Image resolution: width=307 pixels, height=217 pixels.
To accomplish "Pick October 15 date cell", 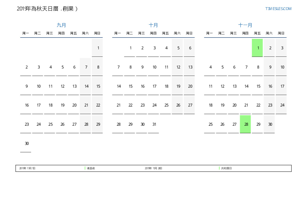I will pos(131,86).
